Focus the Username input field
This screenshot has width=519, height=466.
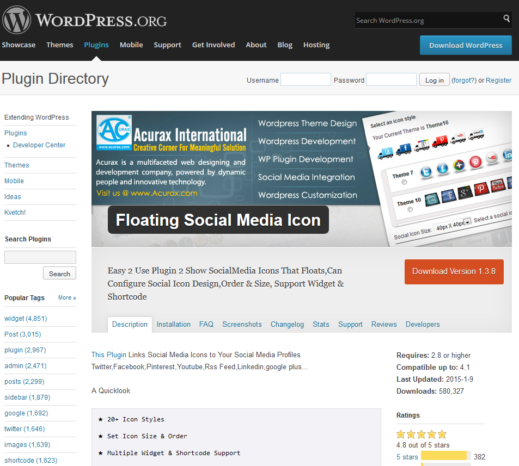pos(306,79)
